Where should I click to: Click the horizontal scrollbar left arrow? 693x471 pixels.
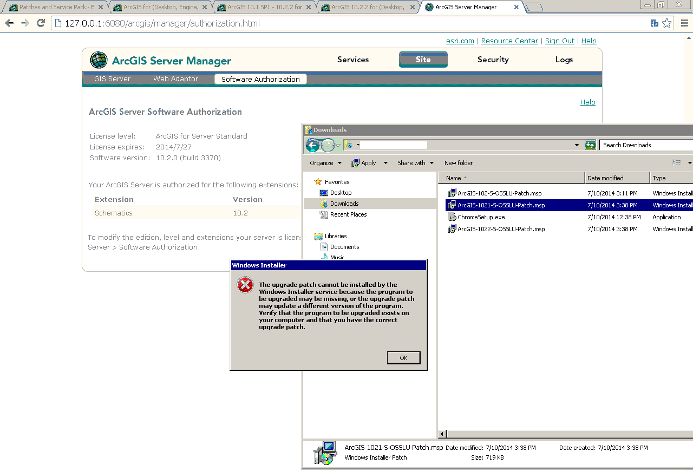(442, 434)
